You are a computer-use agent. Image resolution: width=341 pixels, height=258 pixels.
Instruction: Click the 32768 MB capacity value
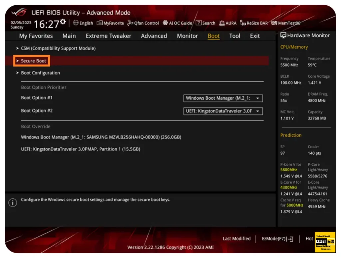tap(317, 119)
